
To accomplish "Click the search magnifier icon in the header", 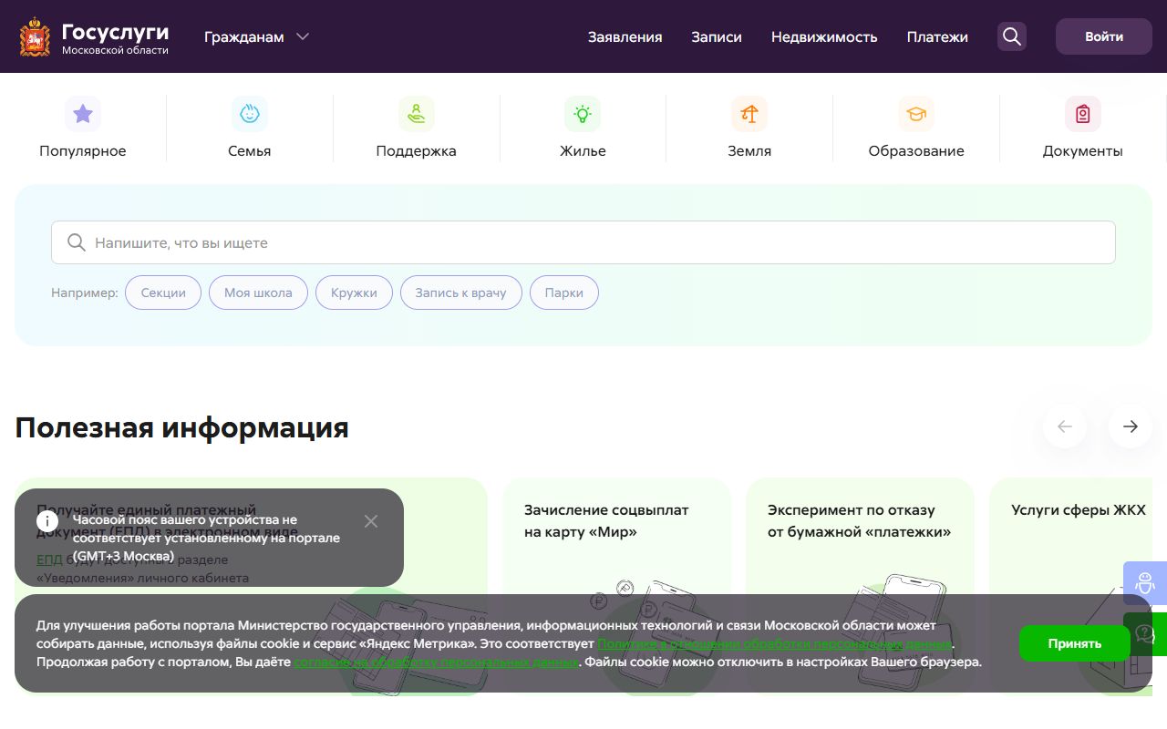I will coord(1012,36).
